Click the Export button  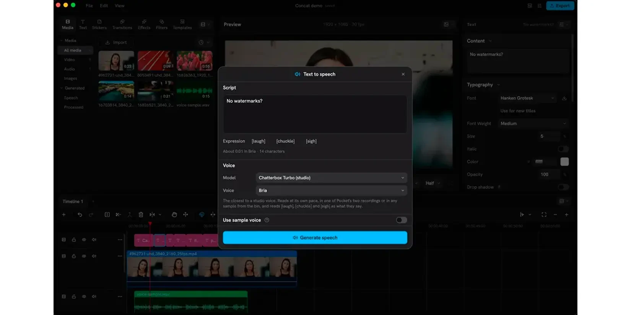(560, 6)
